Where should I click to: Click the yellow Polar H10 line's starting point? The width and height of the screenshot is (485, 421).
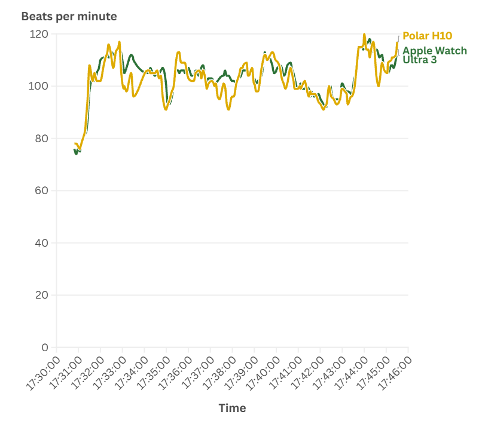75,143
